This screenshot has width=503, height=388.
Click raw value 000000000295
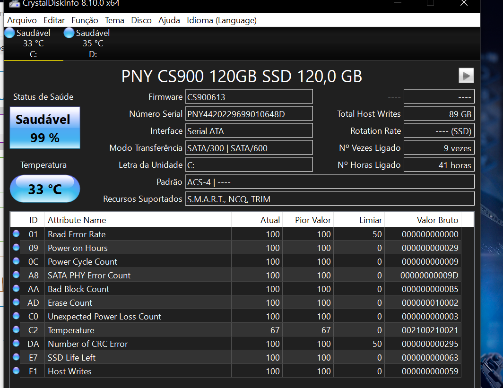[430, 344]
